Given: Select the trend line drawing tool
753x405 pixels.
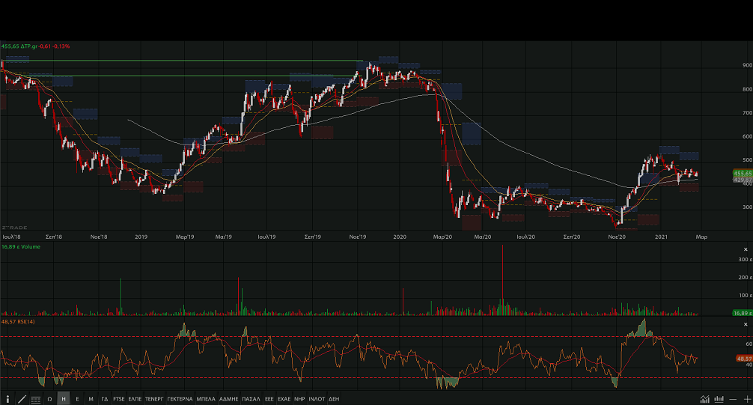Looking at the screenshot, I should click(22, 399).
